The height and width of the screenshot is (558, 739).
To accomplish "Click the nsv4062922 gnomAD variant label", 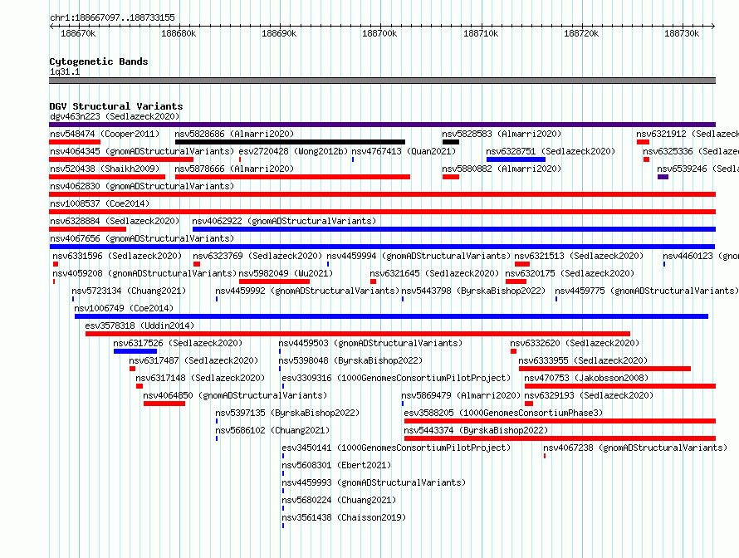I will coord(284,221).
